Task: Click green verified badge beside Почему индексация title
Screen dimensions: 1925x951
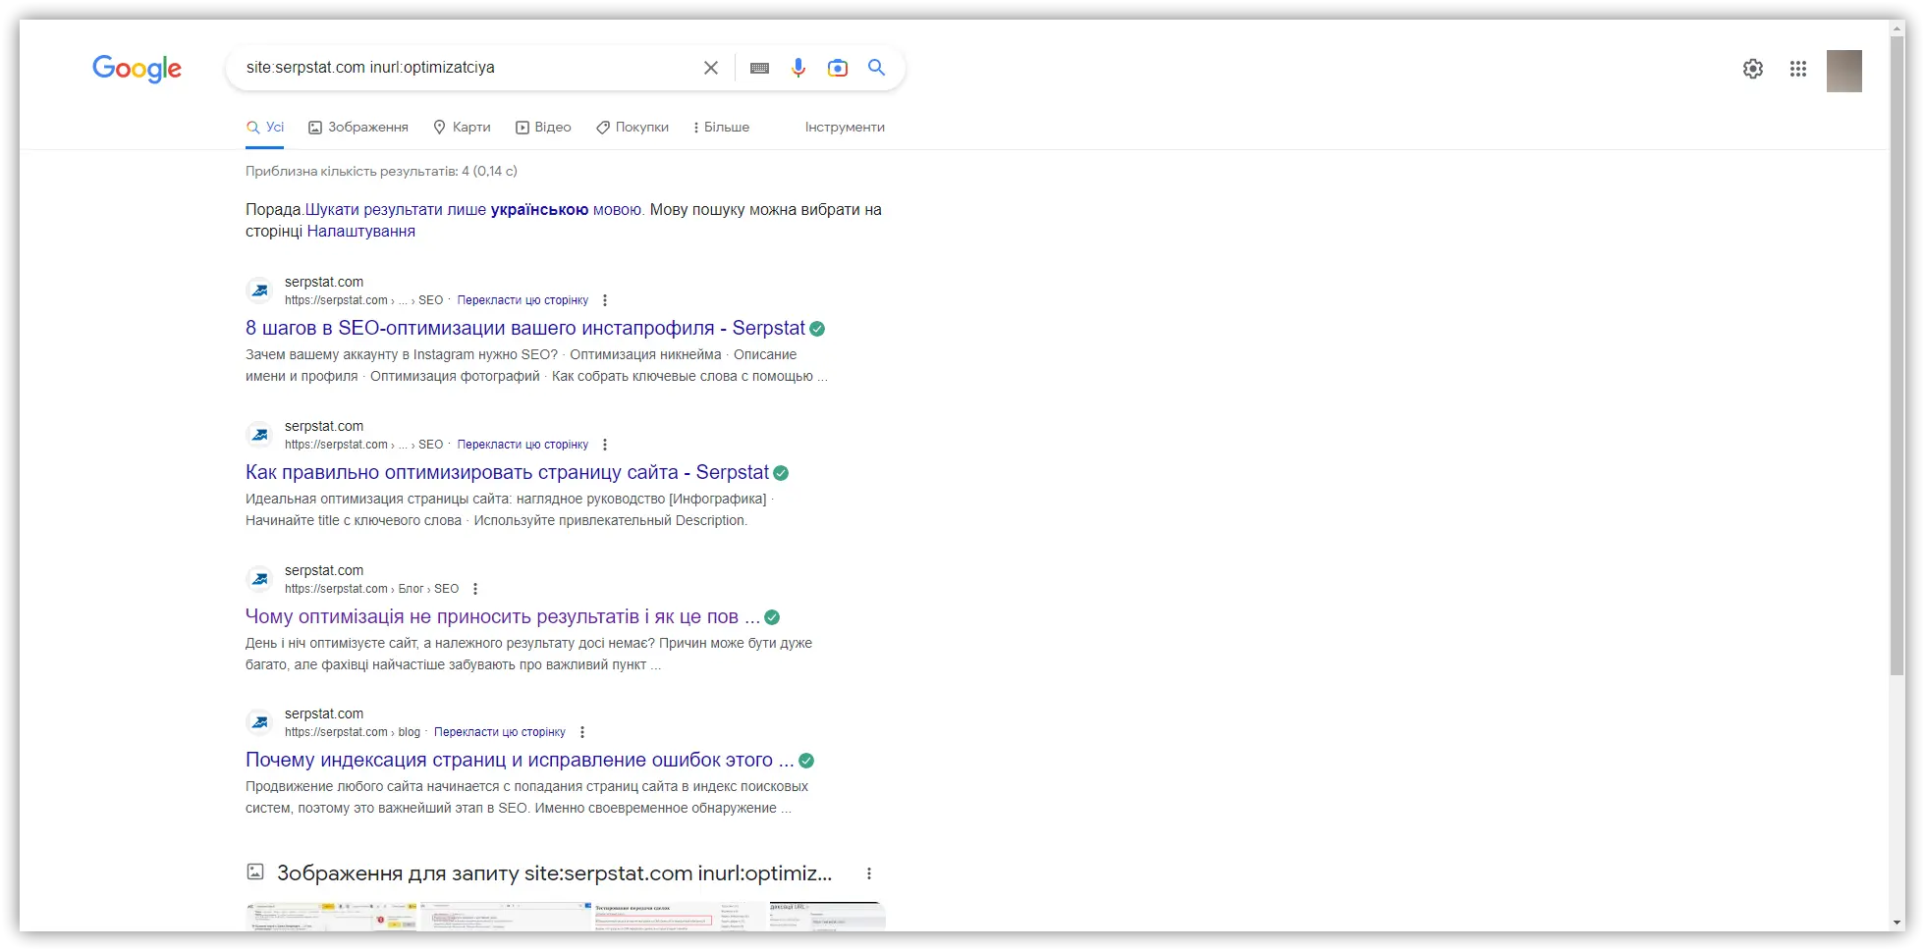Action: (806, 761)
